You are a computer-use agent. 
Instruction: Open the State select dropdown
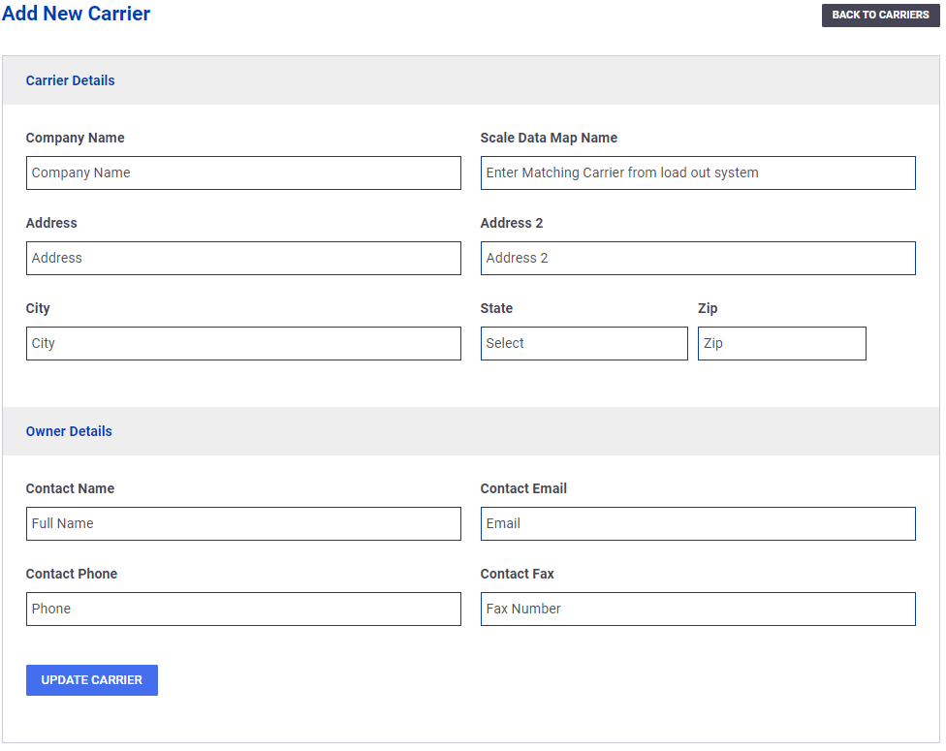pos(583,343)
